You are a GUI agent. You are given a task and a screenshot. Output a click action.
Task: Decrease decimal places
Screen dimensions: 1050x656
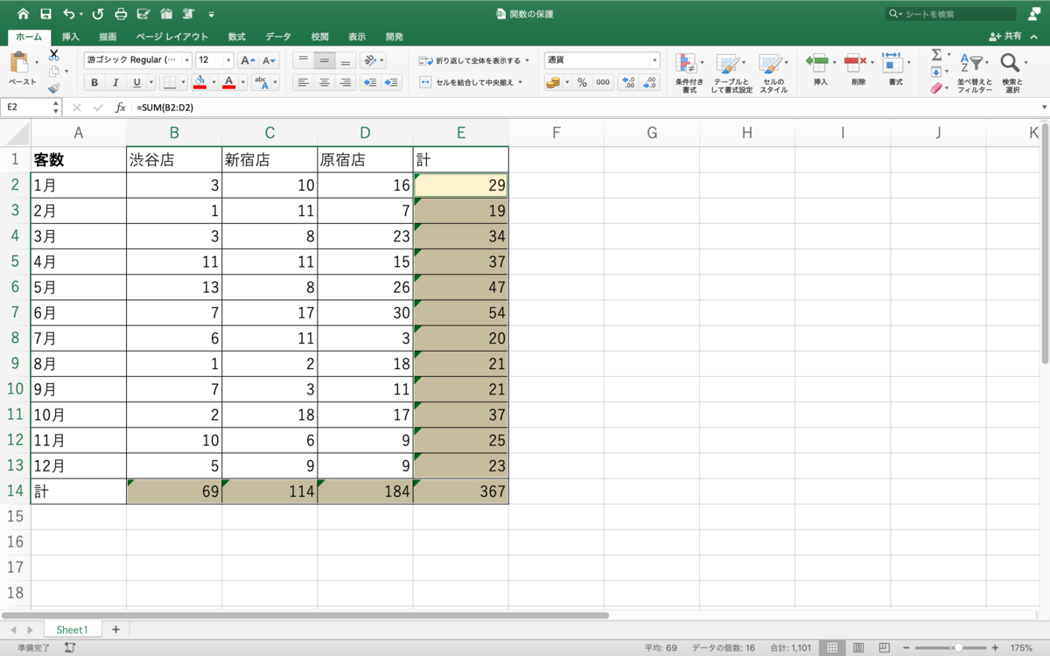(650, 82)
